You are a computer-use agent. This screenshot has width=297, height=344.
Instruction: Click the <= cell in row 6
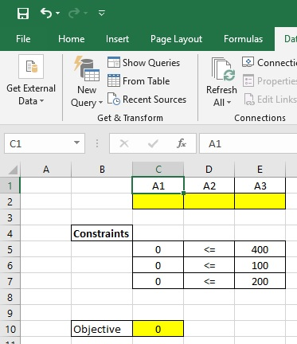pyautogui.click(x=209, y=265)
